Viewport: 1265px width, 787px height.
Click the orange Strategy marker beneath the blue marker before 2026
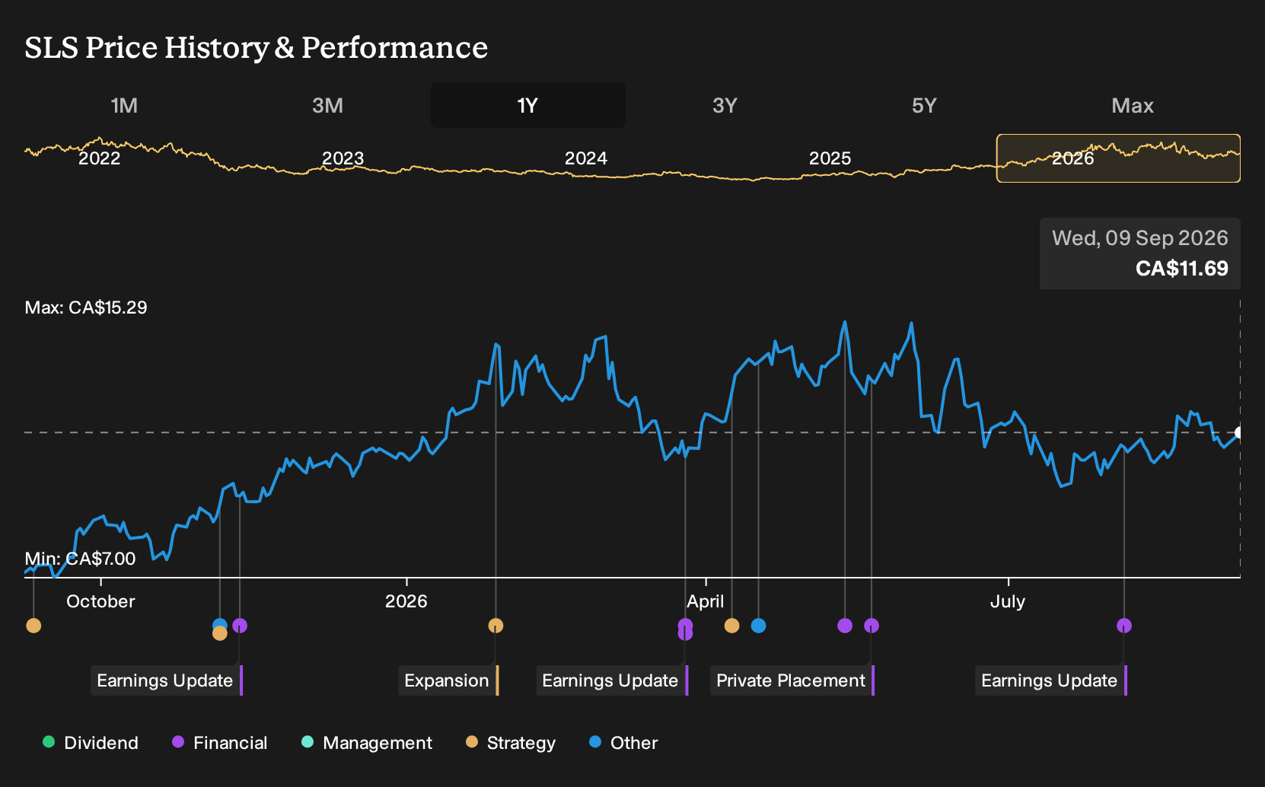[x=220, y=633]
